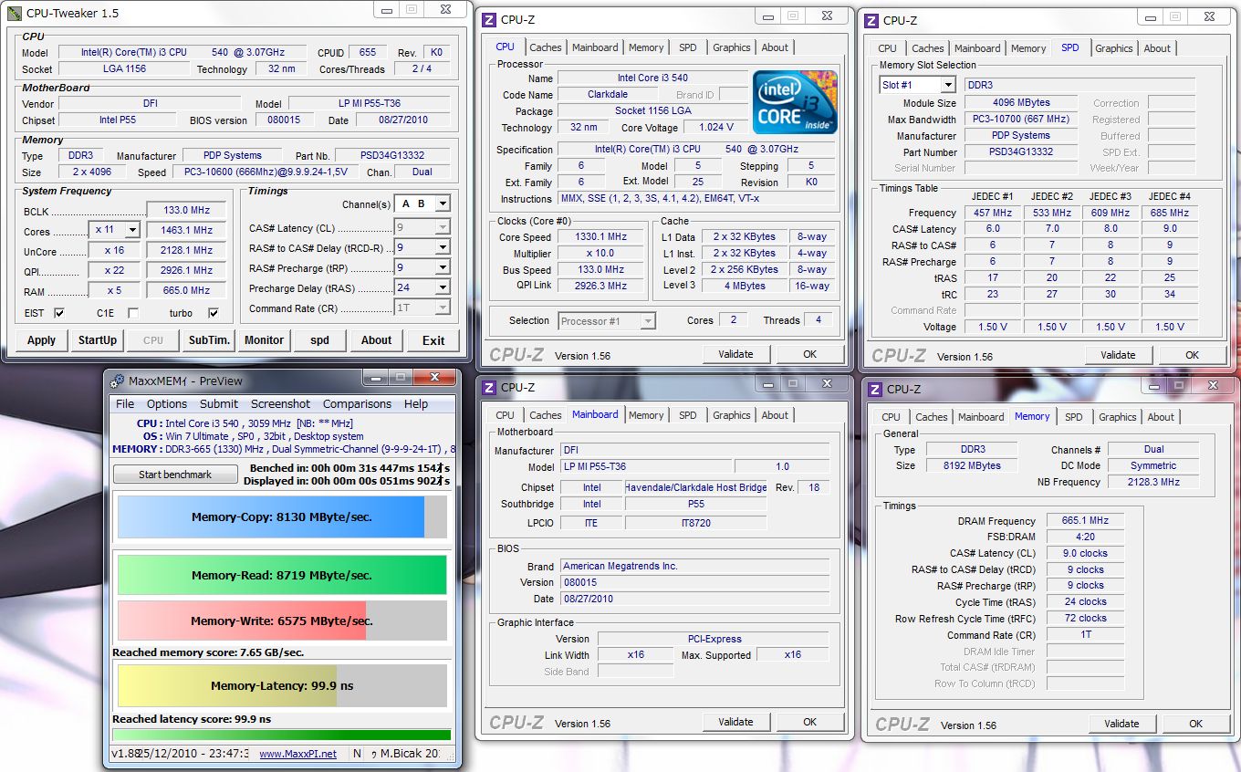Viewport: 1241px width, 772px height.
Task: Open the Screenshot menu in MaxxMEM
Action: 281,403
